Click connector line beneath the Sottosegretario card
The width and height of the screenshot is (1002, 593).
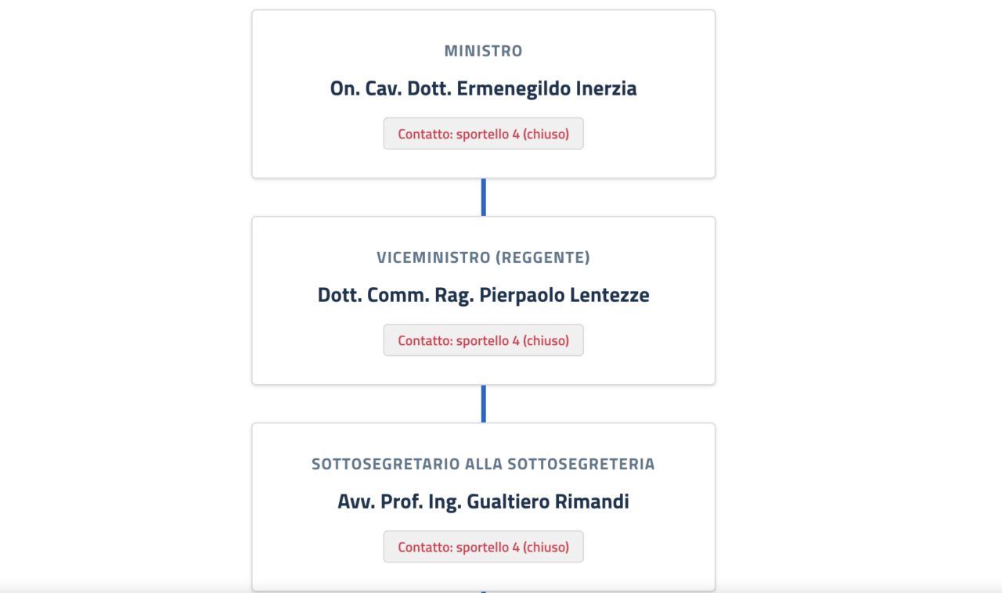(483, 591)
